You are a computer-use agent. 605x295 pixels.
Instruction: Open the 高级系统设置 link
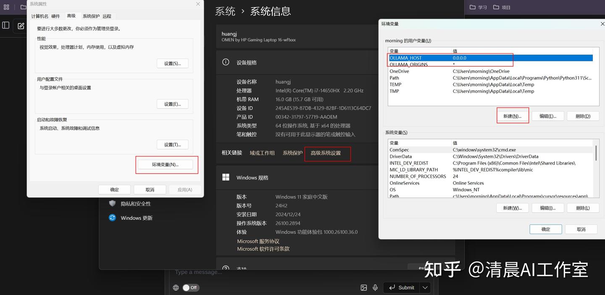[326, 153]
